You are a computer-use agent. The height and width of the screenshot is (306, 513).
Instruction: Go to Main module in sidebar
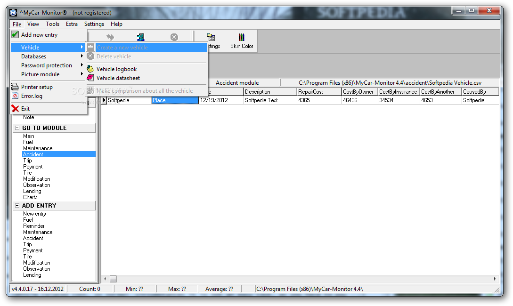pos(28,136)
